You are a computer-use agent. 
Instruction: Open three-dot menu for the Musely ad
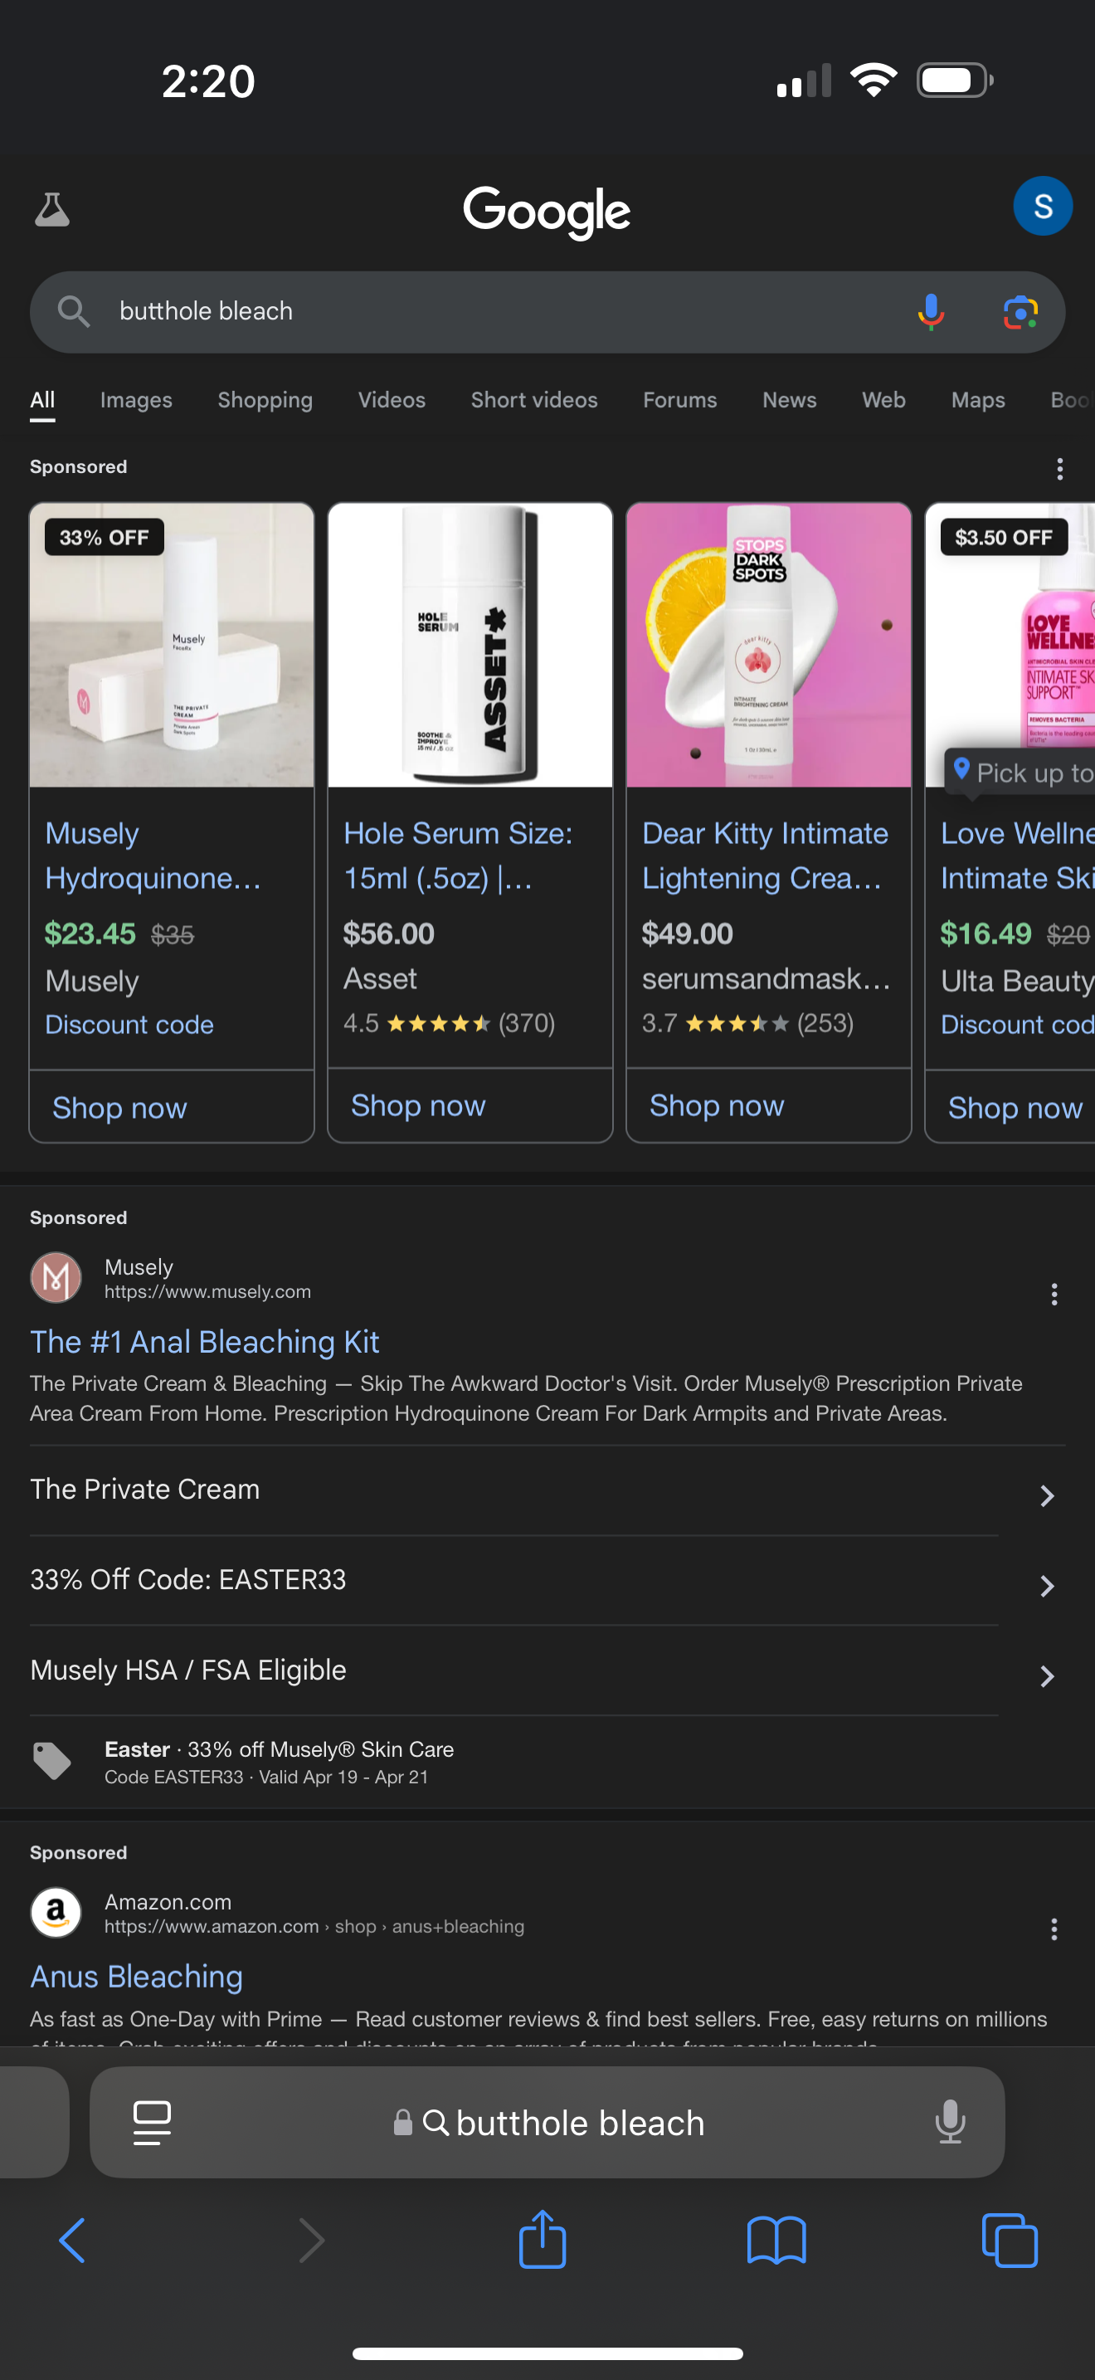pyautogui.click(x=1054, y=1294)
